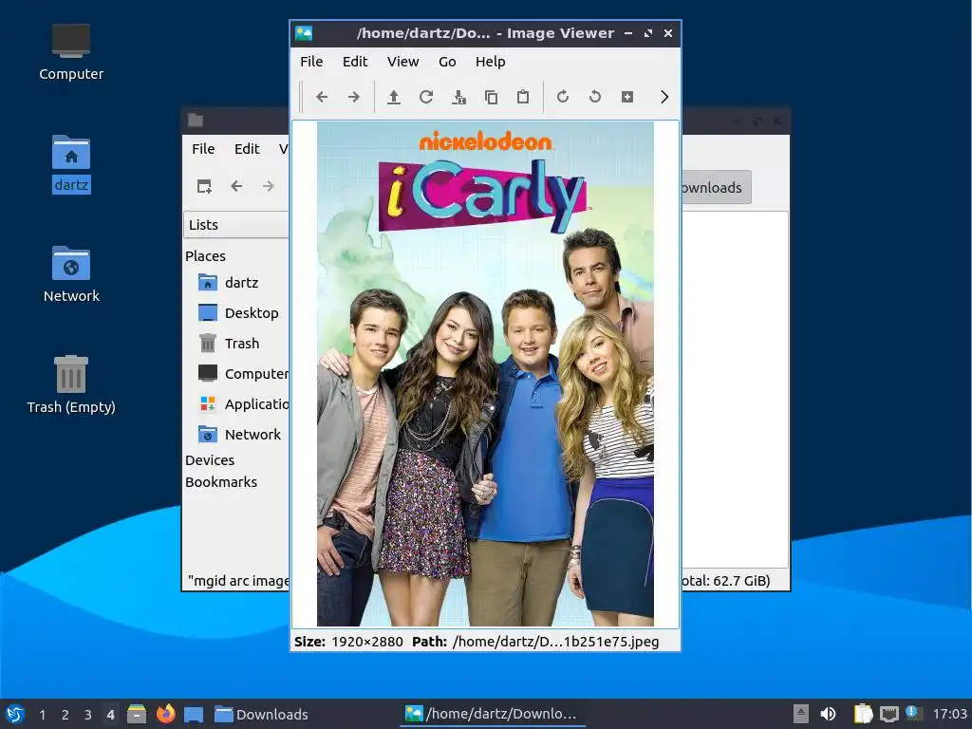
Task: Open the Lubuntu start menu
Action: pos(15,714)
